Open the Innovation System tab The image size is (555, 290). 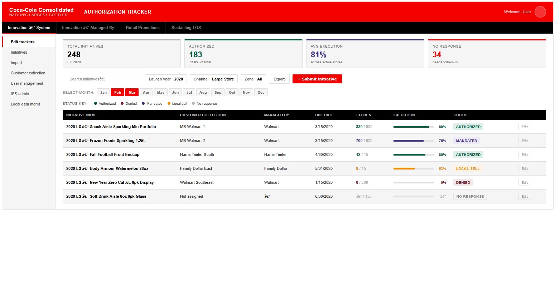29,28
